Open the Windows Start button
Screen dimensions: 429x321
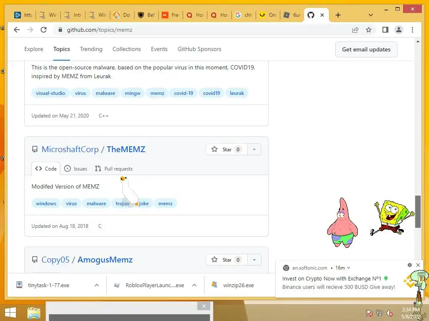[x=10, y=313]
